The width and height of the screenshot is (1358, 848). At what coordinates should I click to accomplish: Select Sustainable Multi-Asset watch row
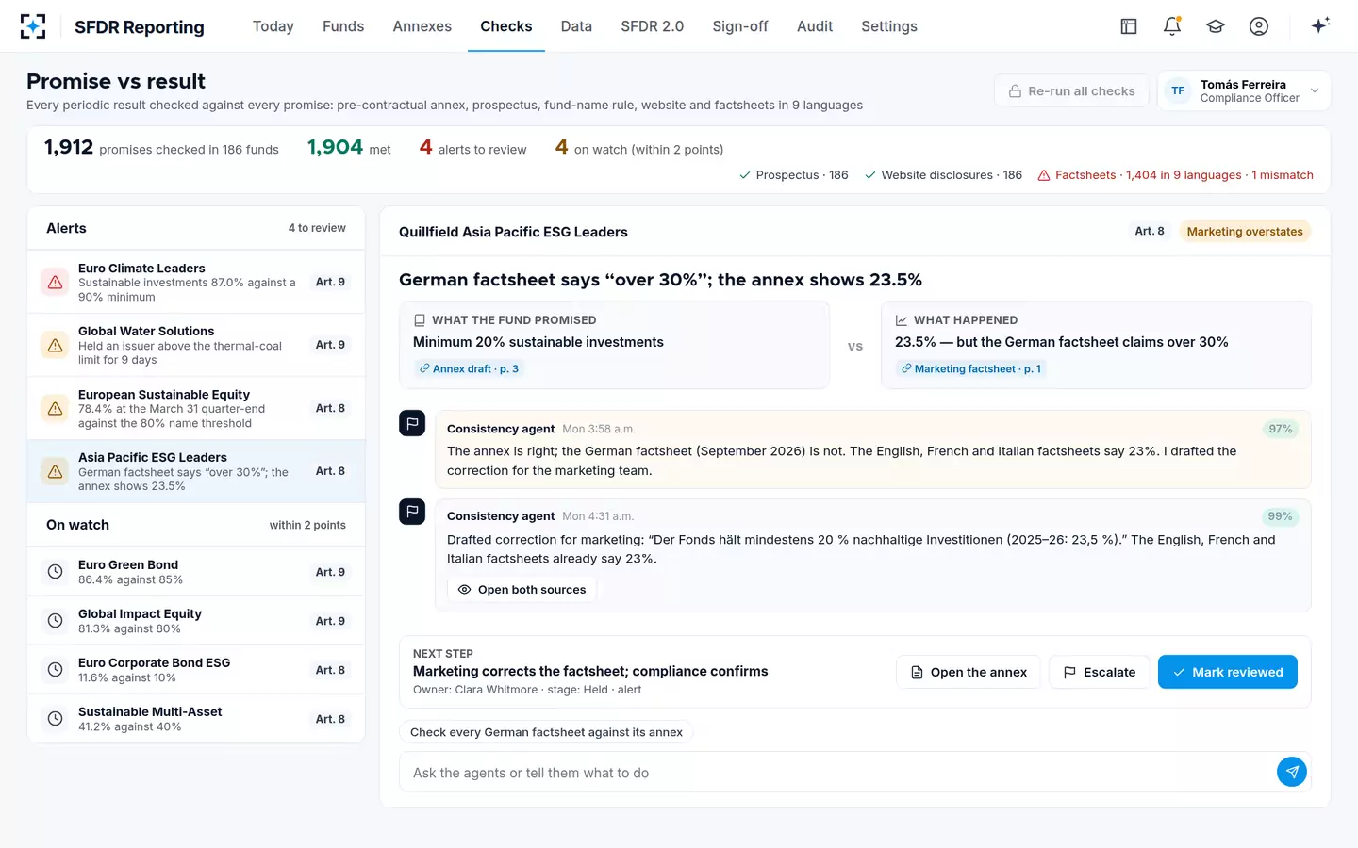tap(196, 719)
